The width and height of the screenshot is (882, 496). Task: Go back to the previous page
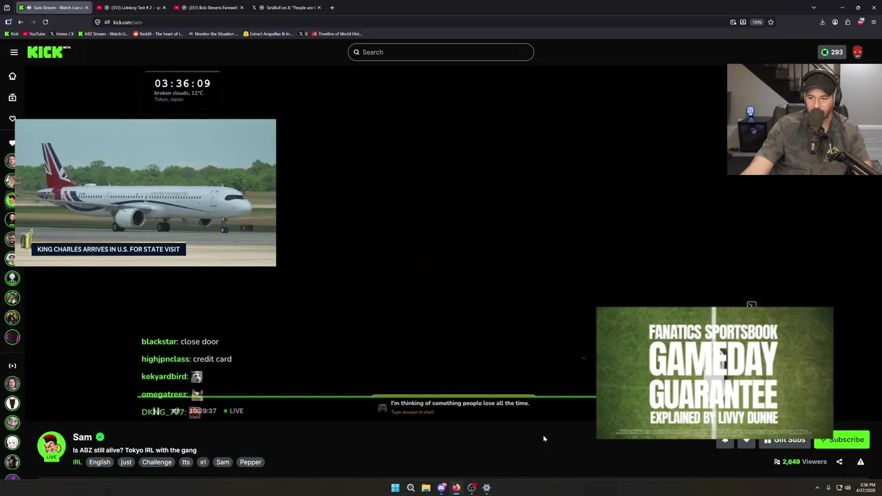pos(21,22)
